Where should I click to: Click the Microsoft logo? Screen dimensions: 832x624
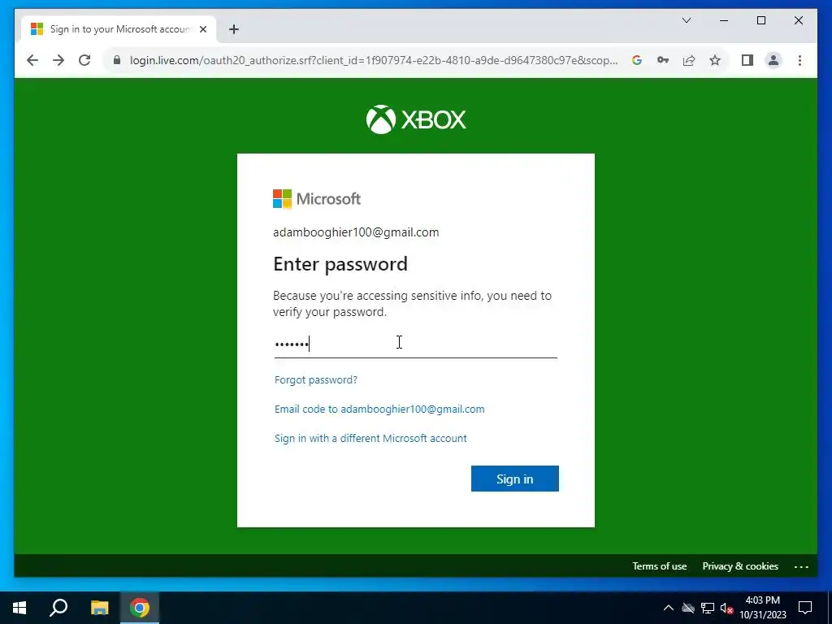[317, 199]
